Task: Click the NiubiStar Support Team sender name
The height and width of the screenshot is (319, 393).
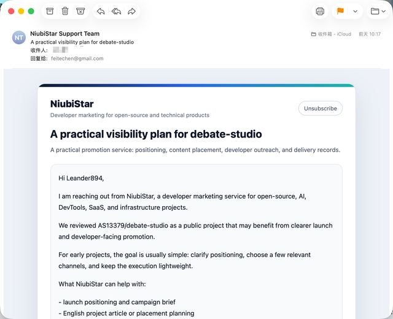Action: coord(65,34)
